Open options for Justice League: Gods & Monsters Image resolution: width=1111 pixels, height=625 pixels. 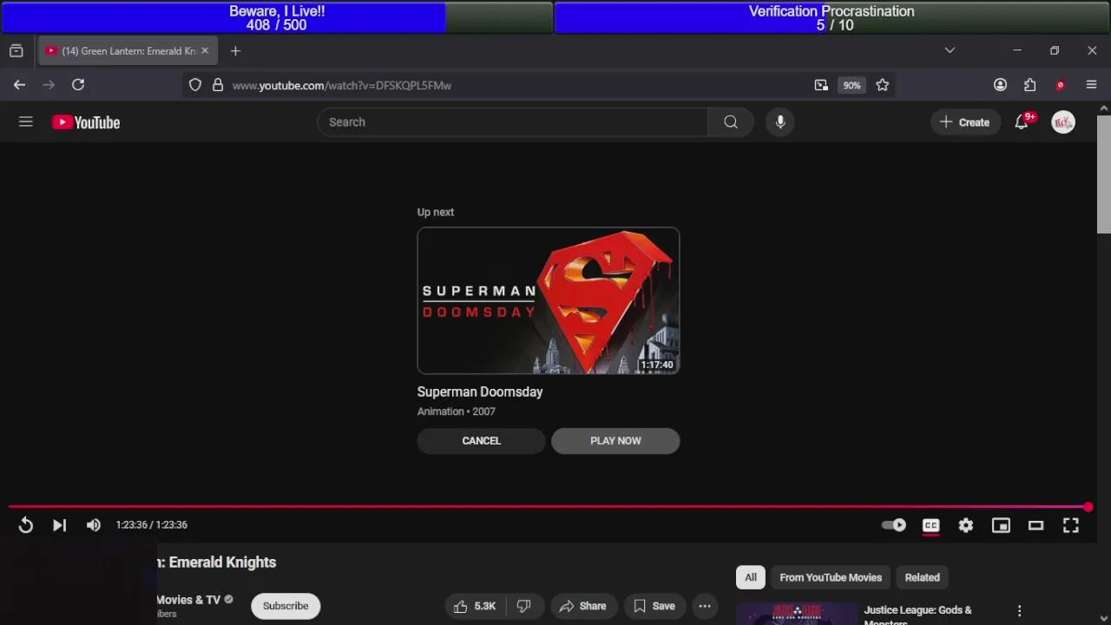[1020, 611]
